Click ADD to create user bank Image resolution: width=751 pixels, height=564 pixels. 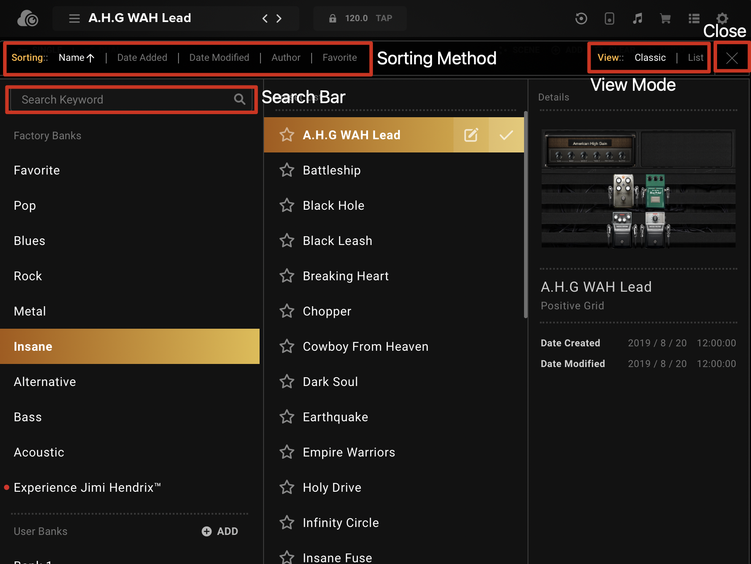[x=220, y=531]
